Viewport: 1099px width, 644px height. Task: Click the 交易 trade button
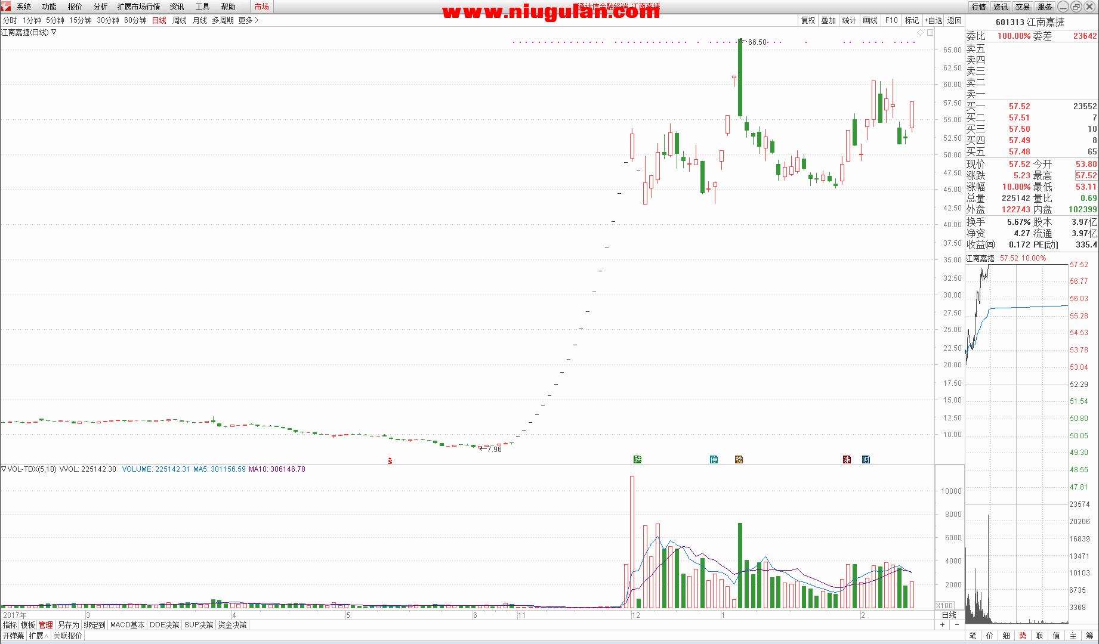[x=1023, y=7]
